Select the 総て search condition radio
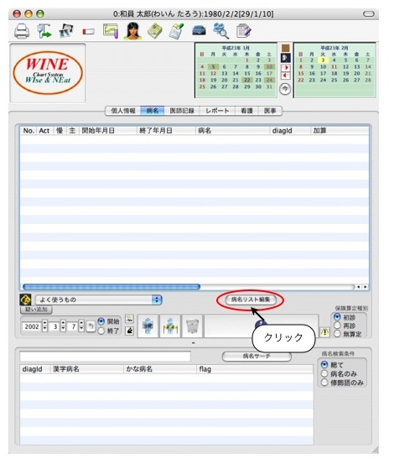394x469 pixels. pos(324,365)
